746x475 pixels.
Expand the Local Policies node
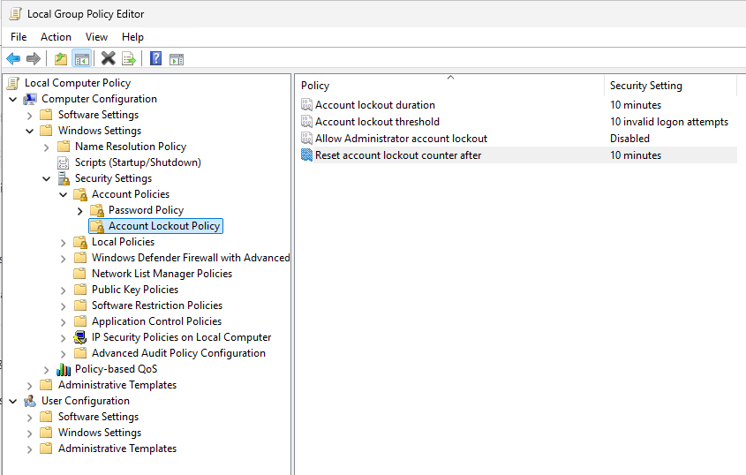[63, 243]
